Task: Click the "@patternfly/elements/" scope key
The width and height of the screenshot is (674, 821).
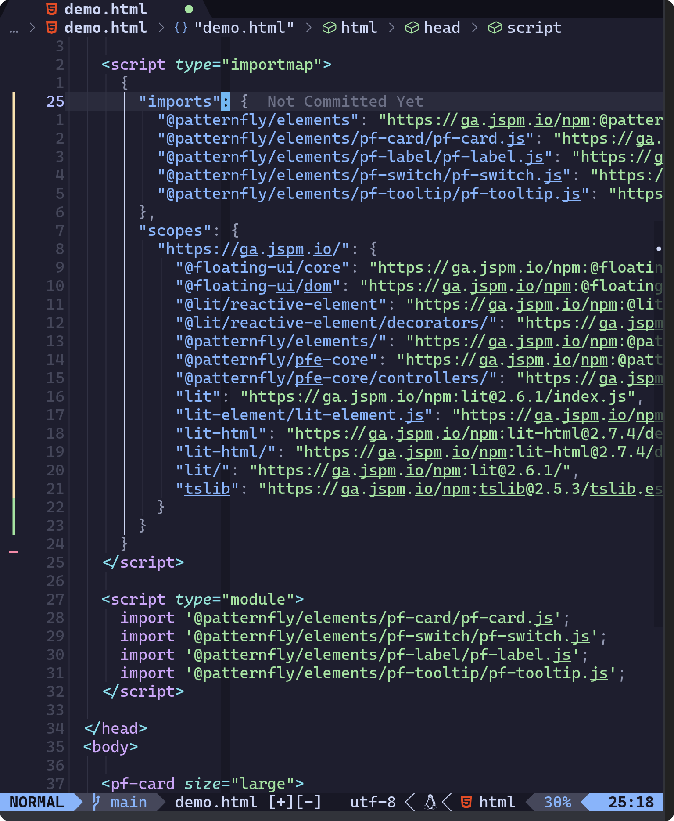Action: (281, 341)
